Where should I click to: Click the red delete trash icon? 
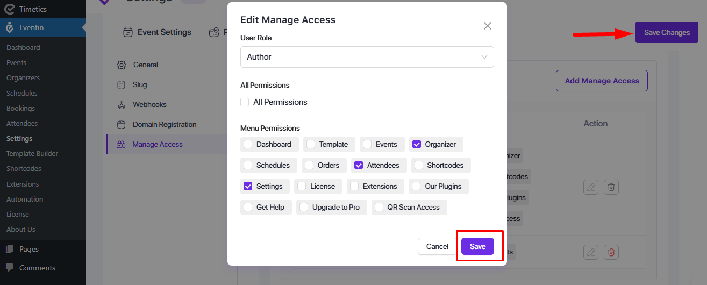pyautogui.click(x=611, y=252)
